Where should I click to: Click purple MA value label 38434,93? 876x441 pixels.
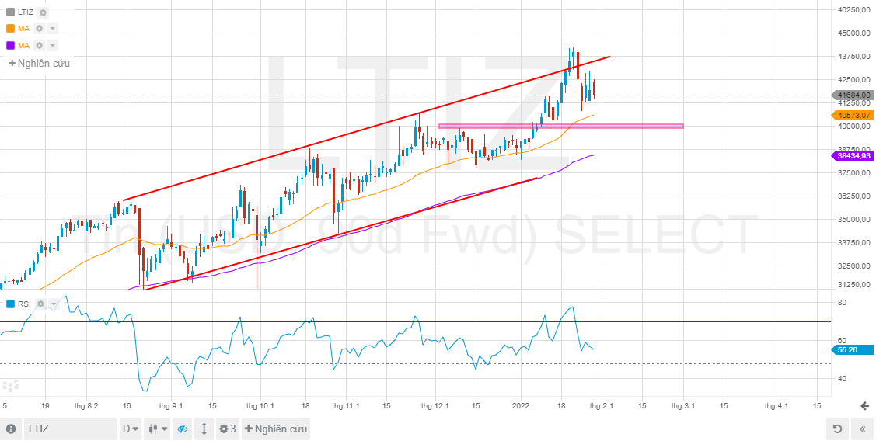853,156
